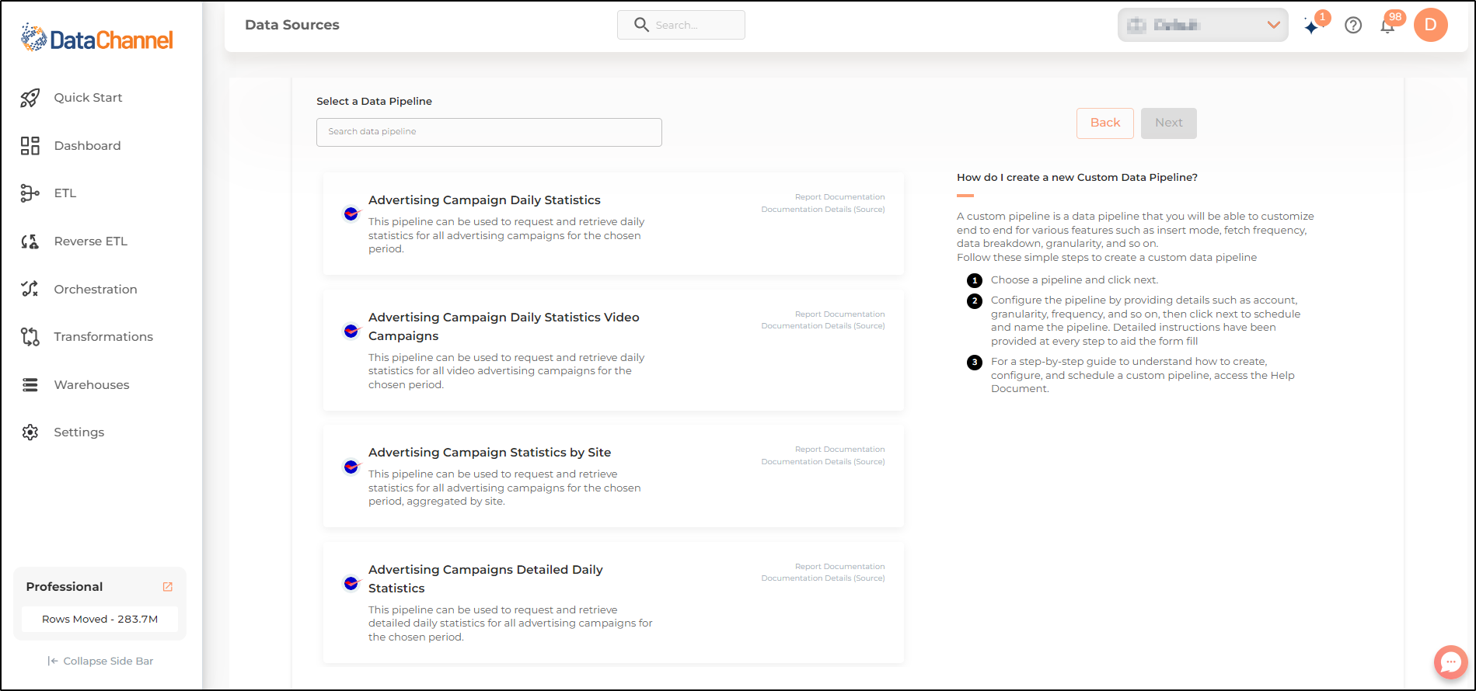The width and height of the screenshot is (1476, 691).
Task: Open Documentation Details (Source) for Statistics by Site
Action: 822,462
